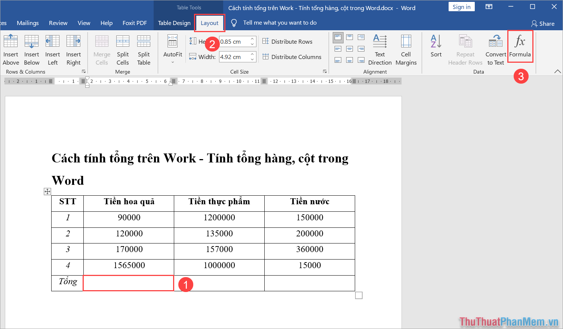
Task: Increase row height with up arrow
Action: (252, 39)
